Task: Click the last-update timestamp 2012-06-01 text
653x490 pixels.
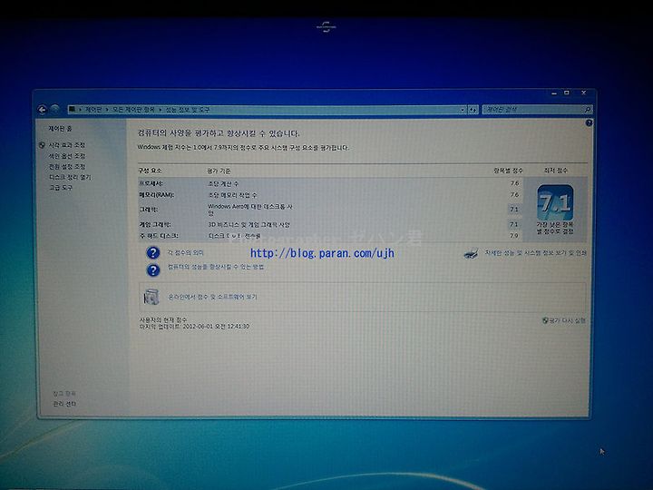Action: (216, 327)
